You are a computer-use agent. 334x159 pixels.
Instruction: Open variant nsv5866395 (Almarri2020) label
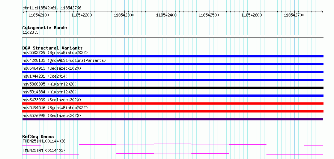pyautogui.click(x=50, y=84)
